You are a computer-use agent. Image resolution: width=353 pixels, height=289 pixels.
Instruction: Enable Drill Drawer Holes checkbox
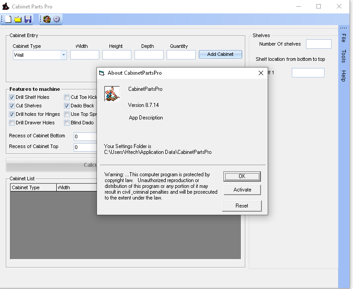(x=12, y=123)
